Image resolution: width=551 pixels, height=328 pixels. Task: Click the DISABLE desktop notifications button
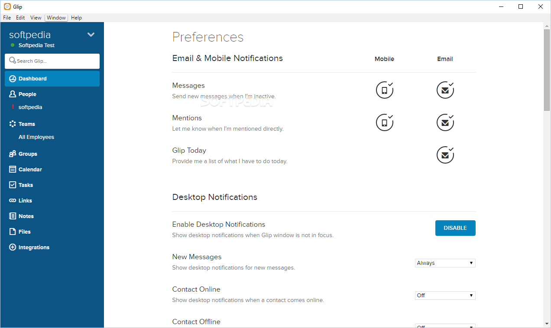[x=455, y=228]
